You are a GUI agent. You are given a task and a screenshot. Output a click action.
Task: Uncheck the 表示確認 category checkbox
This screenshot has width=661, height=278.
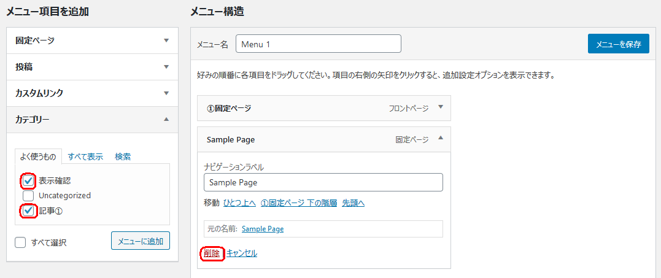click(28, 181)
